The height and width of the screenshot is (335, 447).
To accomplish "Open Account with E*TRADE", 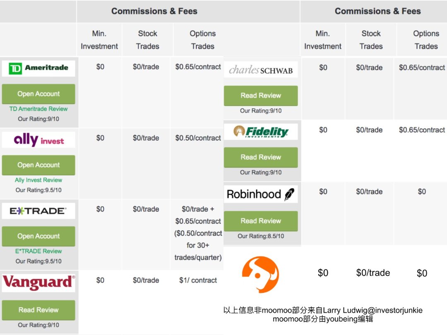I will coord(38,236).
